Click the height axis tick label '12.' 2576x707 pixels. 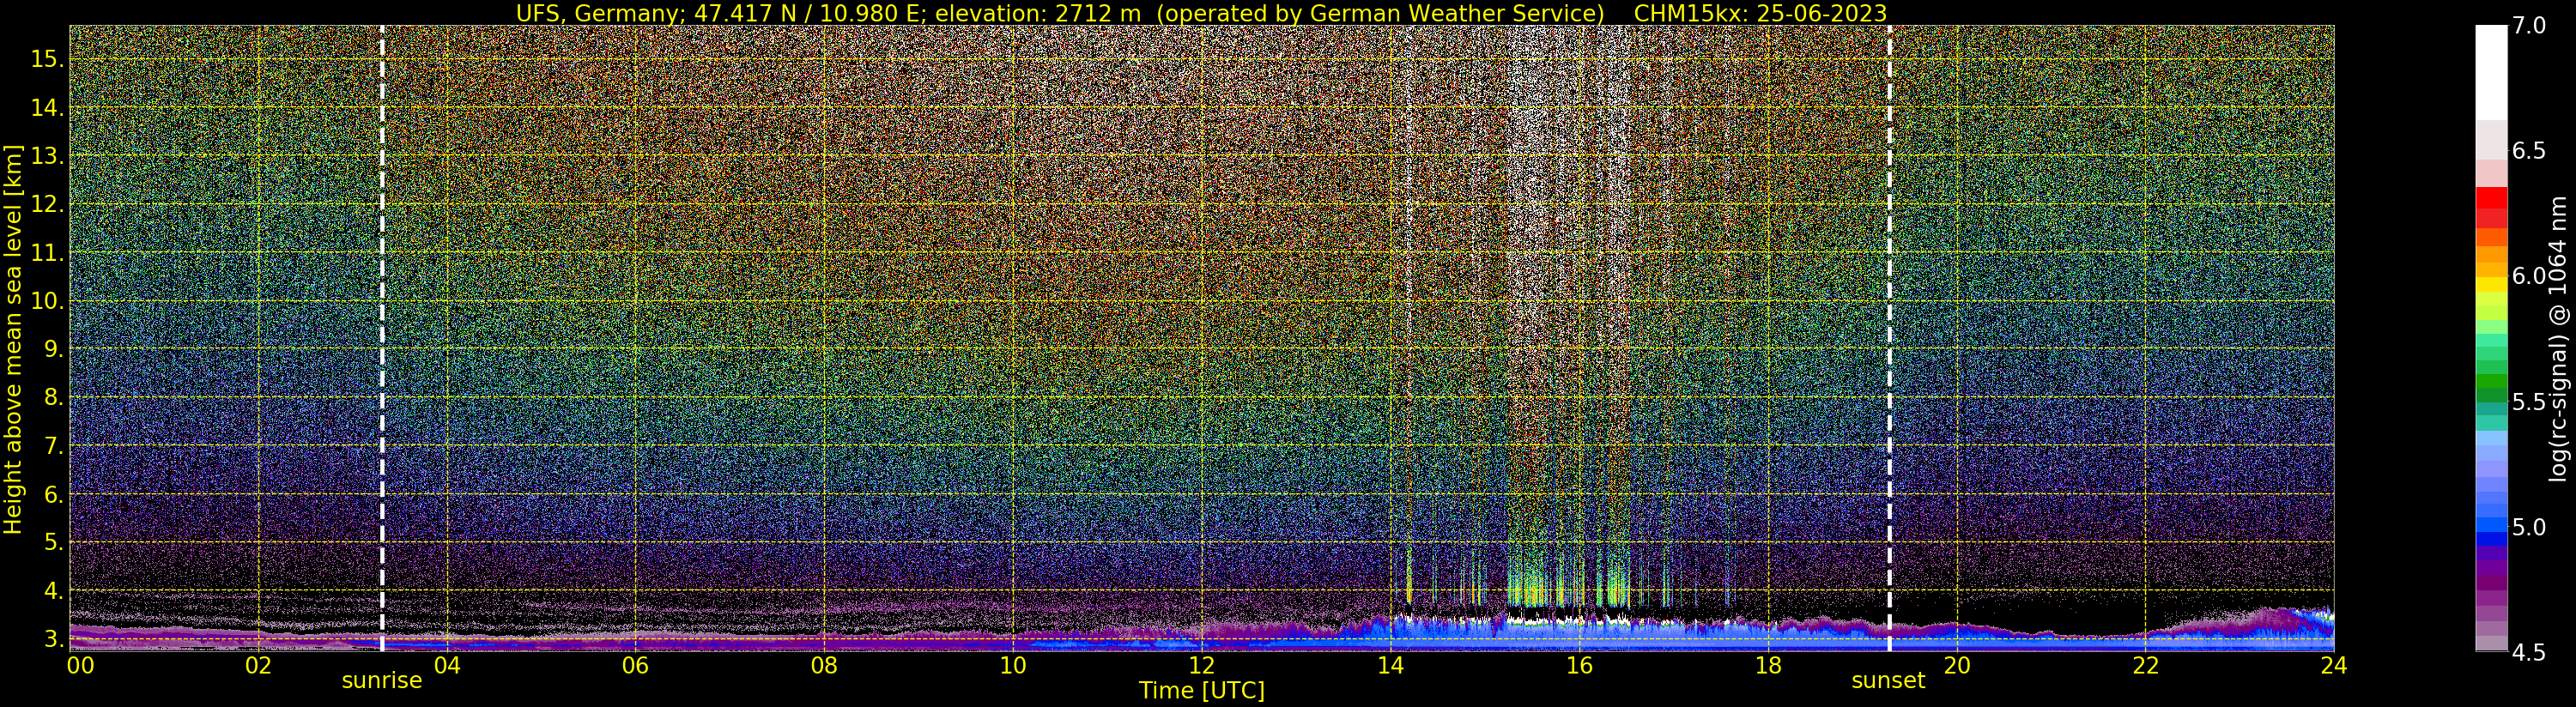click(47, 204)
